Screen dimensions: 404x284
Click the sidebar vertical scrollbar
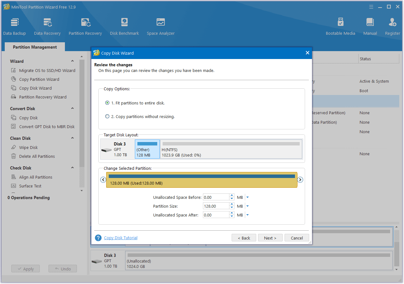[x=82, y=114]
